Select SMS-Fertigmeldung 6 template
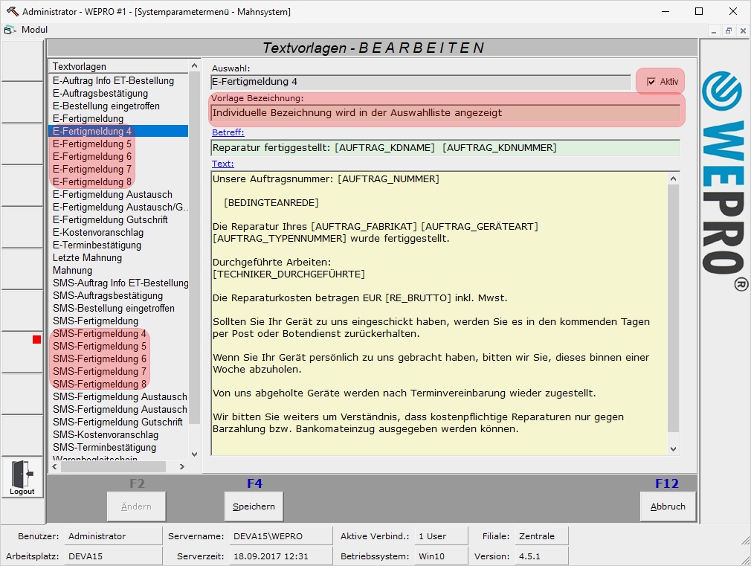Image resolution: width=751 pixels, height=566 pixels. 100,358
